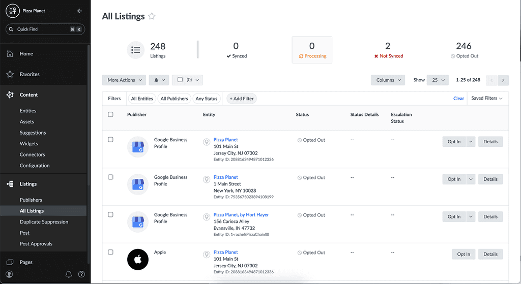The image size is (521, 284).
Task: Click the Favorites star icon in sidebar
Action: pyautogui.click(x=10, y=74)
